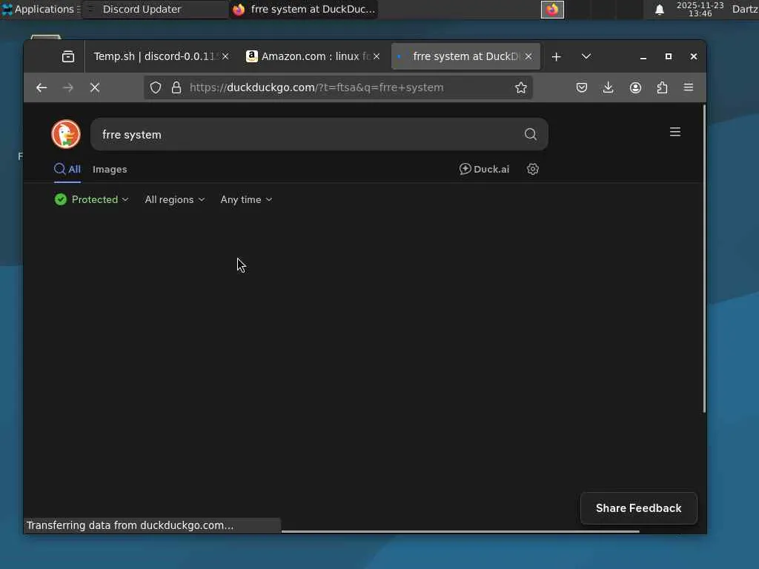Open the Firefox application menu
This screenshot has width=759, height=569.
point(689,87)
